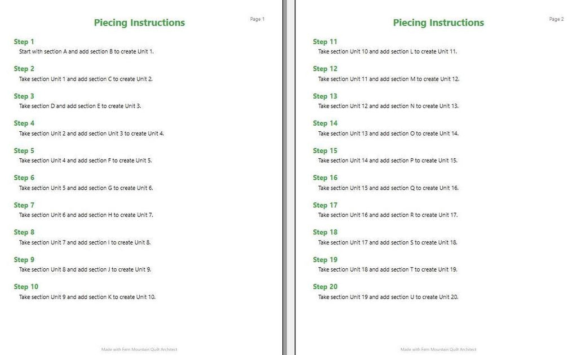
Task: Click the right page Piecing Instructions title
Action: point(438,23)
